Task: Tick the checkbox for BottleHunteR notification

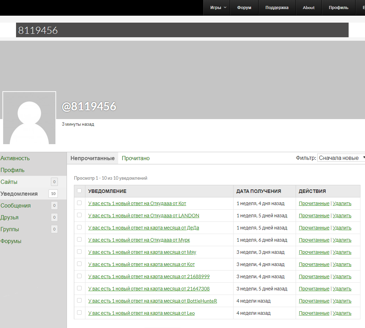Action: pos(79,300)
